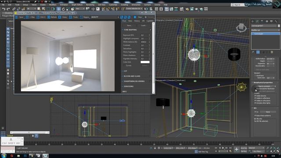
Task: Collapse the TONE MAPPING section
Action: [130, 30]
